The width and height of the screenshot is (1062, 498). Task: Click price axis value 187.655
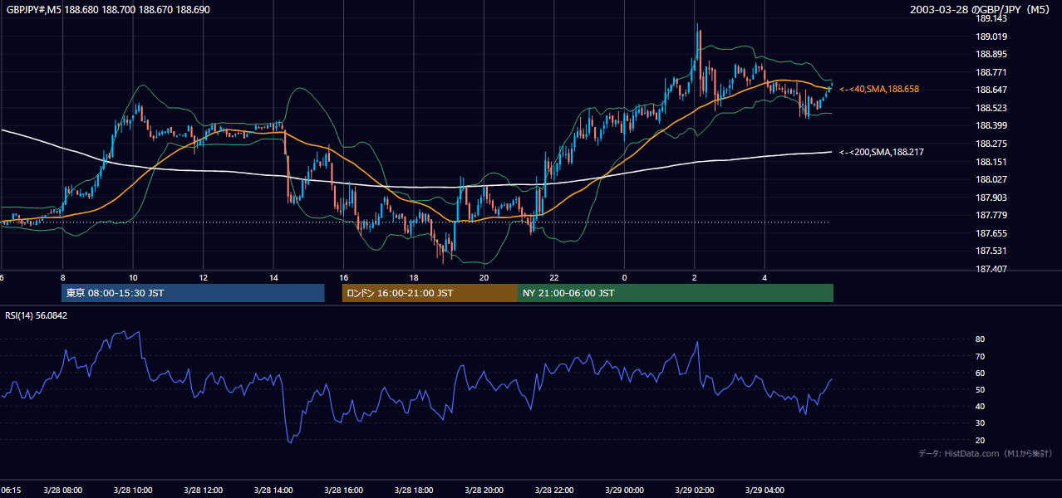[x=991, y=233]
